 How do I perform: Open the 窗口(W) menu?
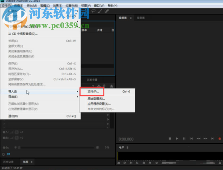[99, 6]
